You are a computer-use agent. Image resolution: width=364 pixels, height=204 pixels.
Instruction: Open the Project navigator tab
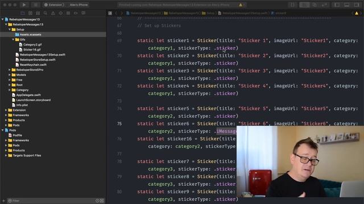(x=23, y=13)
